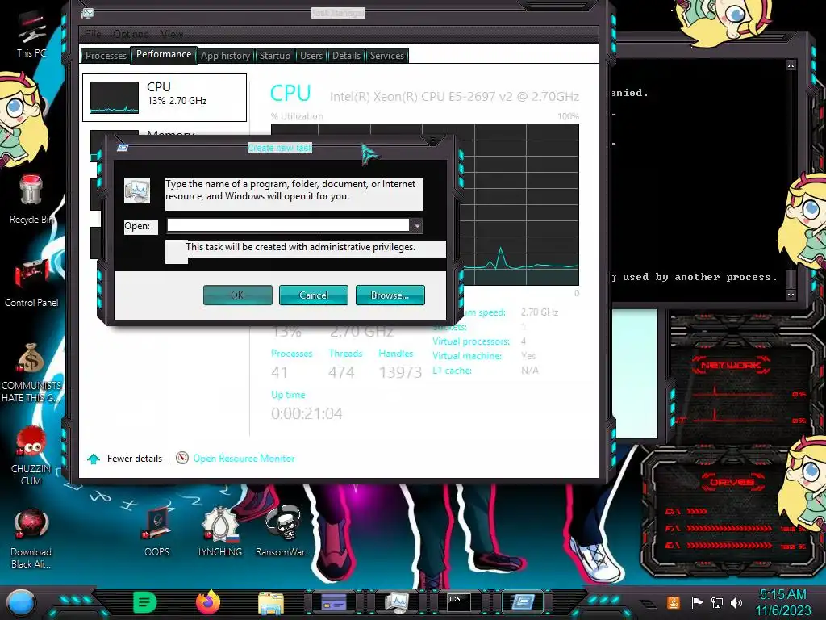Click the Processes count 41
The width and height of the screenshot is (826, 620).
[279, 373]
